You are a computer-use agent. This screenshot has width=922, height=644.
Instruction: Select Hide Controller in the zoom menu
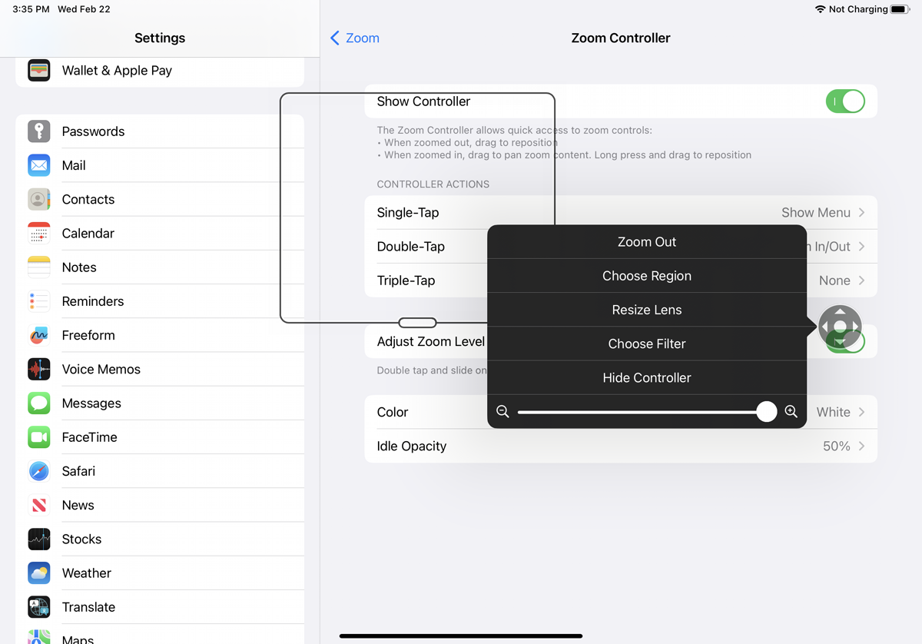click(646, 377)
